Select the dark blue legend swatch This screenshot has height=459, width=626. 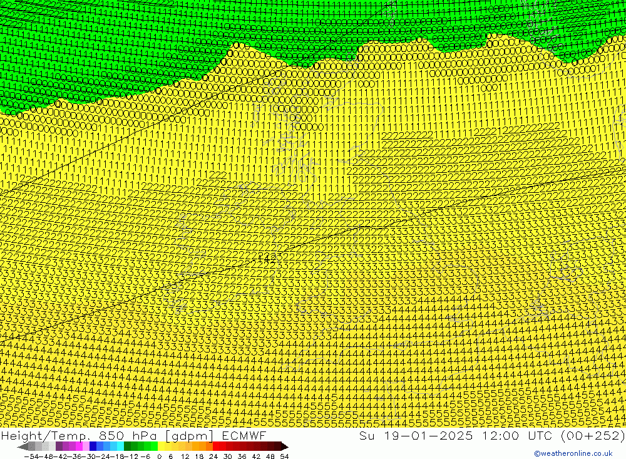click(93, 446)
